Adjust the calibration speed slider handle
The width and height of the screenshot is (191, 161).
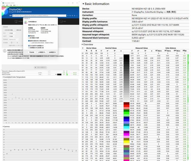point(12,43)
